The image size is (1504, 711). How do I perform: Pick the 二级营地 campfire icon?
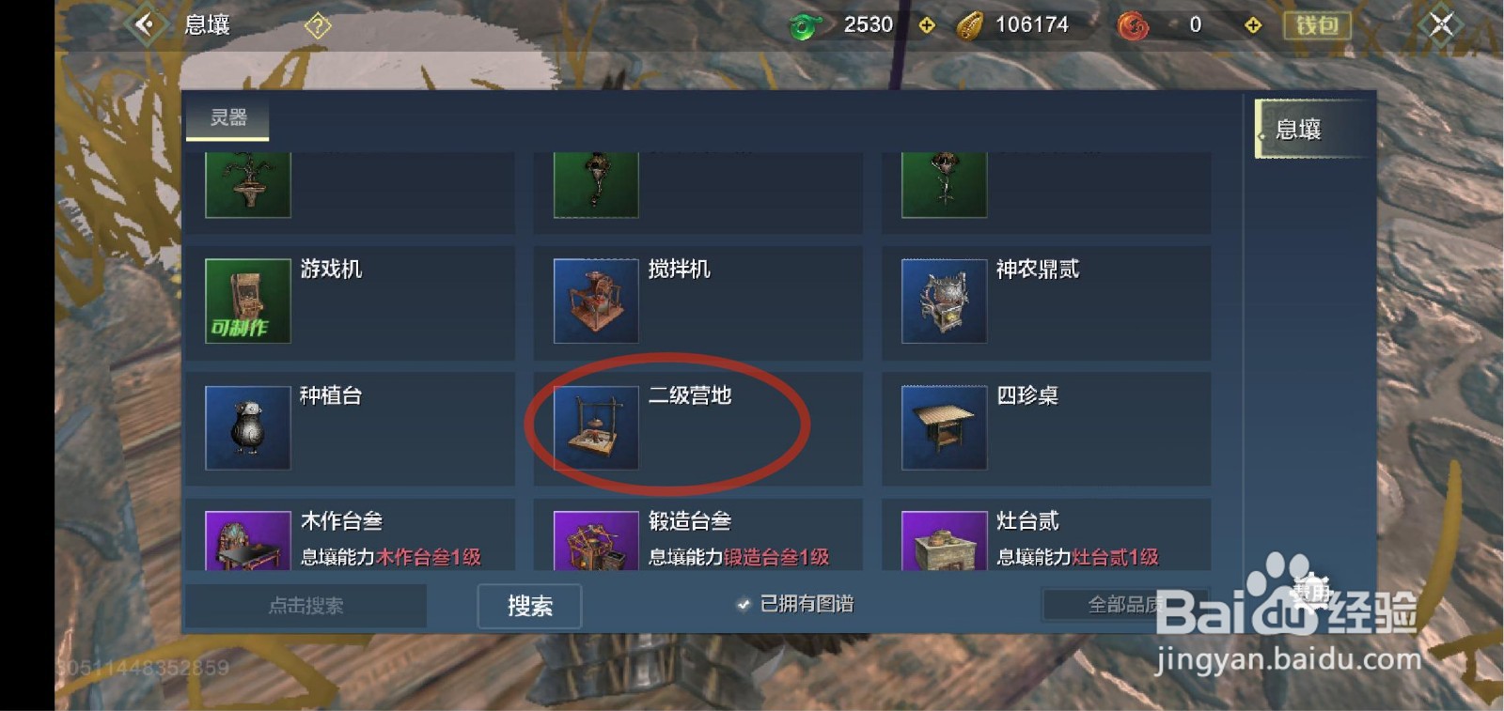point(596,427)
